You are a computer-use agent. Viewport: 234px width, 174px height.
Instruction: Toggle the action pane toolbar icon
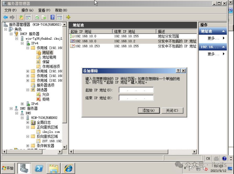59,17
